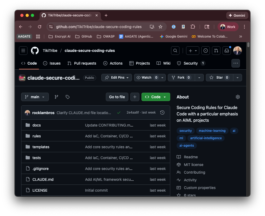The width and height of the screenshot is (265, 216).
Task: Open the Projects tab
Action: pyautogui.click(x=140, y=63)
